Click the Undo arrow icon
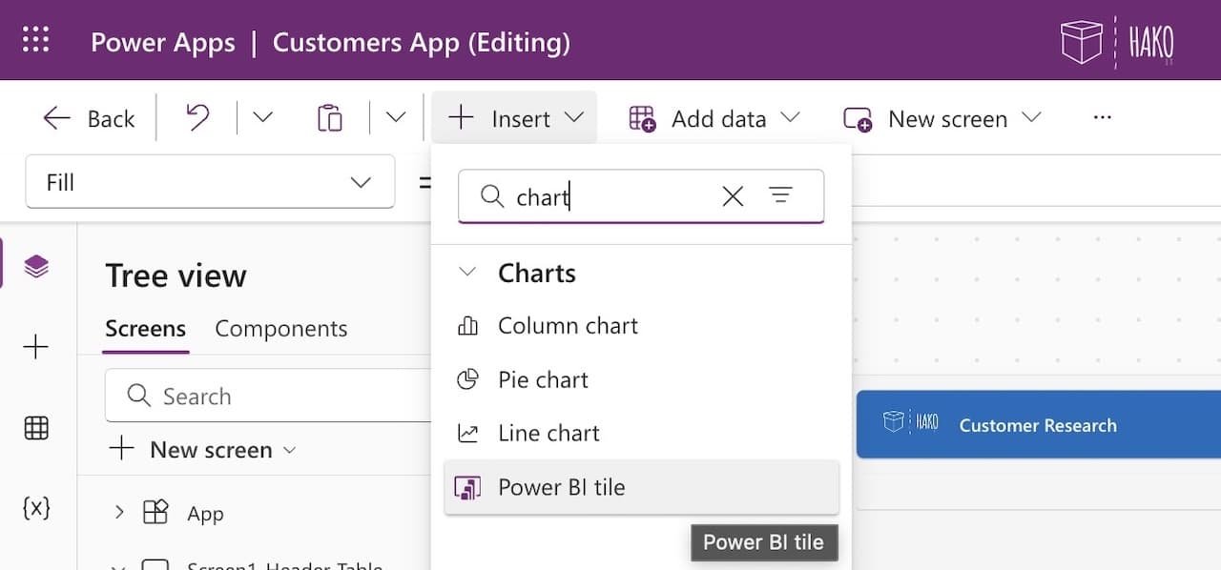The image size is (1221, 570). (196, 117)
